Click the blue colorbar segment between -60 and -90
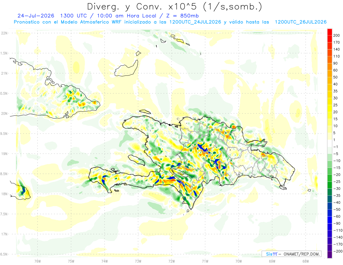Viewport: 343px width, 265px height. (330, 220)
